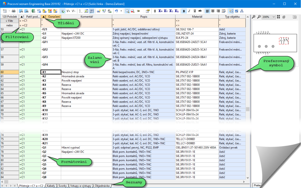The image size is (301, 188).
Task: Click the sort A to Z icon
Action: (81, 11)
